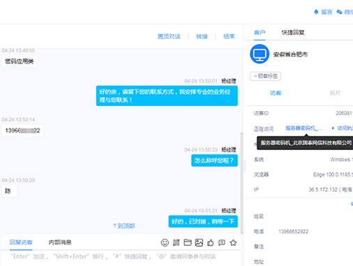Select the 名片 sub-tab
The width and height of the screenshot is (353, 266).
point(335,93)
